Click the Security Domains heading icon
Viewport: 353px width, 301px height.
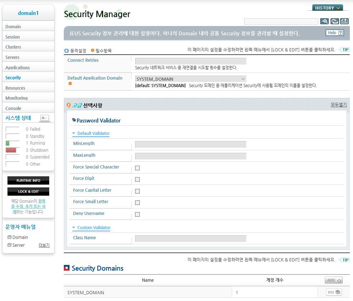pos(67,268)
